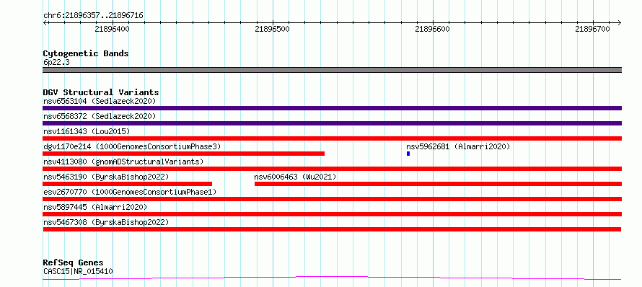Viewport: 642px width, 287px height.
Task: Open the nsv1161343 (Lou2015) variant bar
Action: 332,138
